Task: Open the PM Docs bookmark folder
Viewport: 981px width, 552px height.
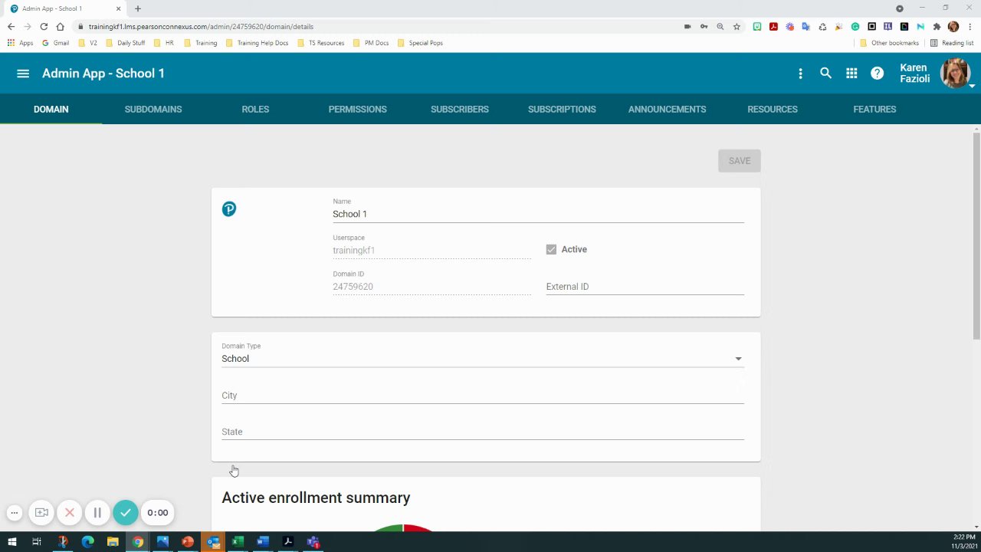Action: click(x=371, y=43)
